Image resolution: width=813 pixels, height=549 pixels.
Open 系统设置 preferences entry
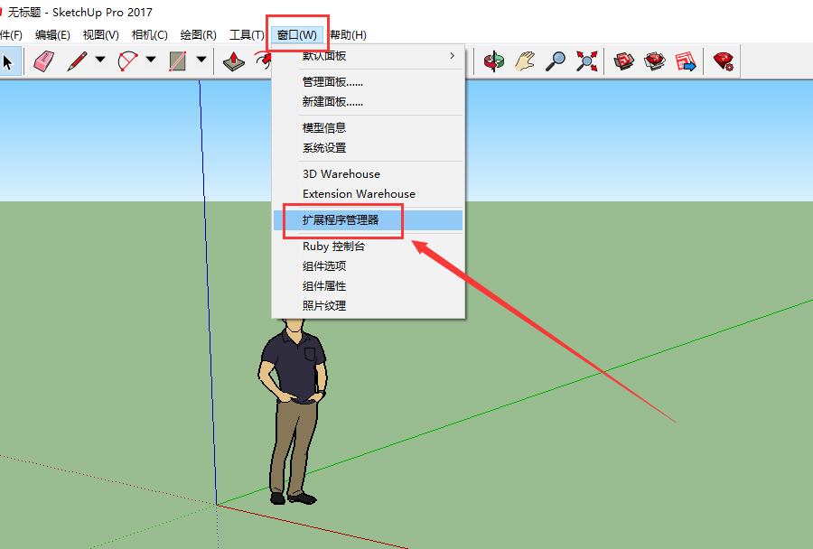(367, 148)
